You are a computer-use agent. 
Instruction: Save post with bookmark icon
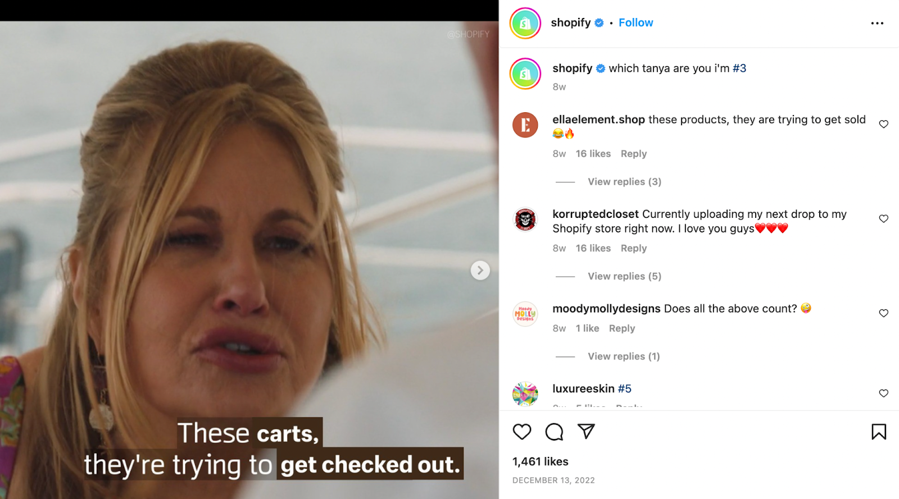(879, 432)
